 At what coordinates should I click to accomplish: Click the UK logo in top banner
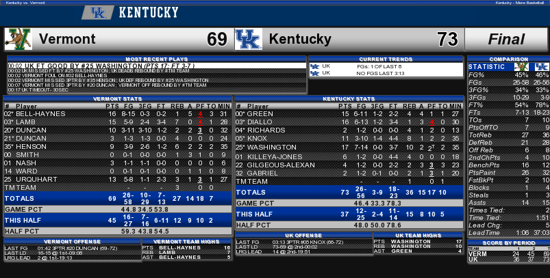coord(98,12)
